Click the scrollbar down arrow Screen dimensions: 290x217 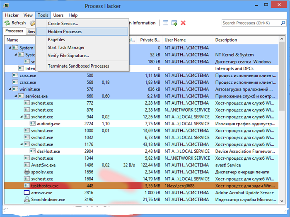click(x=282, y=201)
